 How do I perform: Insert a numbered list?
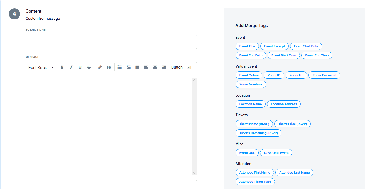point(128,67)
